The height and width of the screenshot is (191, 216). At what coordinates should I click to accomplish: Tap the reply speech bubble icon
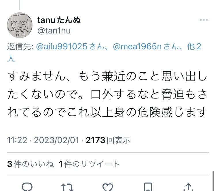pos(27,187)
